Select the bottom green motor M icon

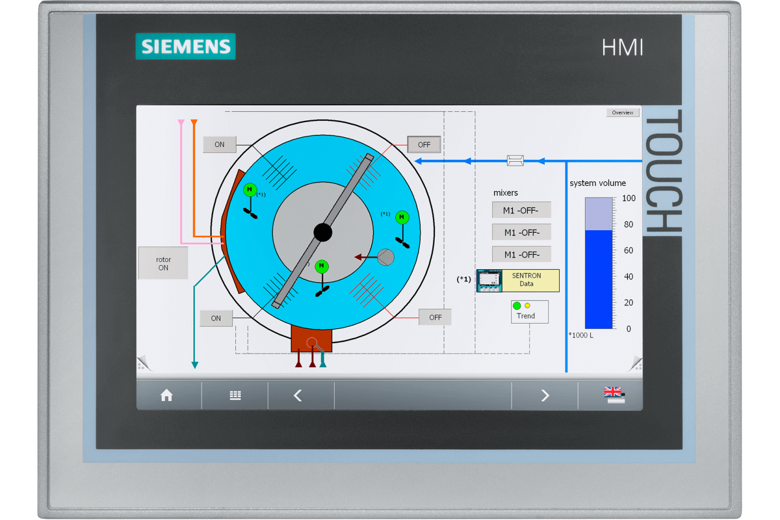(322, 266)
